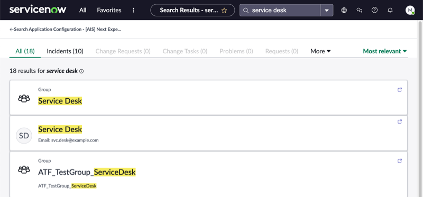Open the notifications bell
This screenshot has width=423, height=197.
tap(390, 10)
